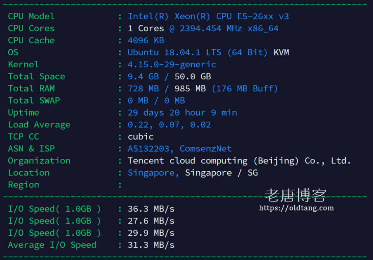373x260 pixels.
Task: Click the I/O Speed label beside 29.9 MB/s
Action: pos(54,233)
